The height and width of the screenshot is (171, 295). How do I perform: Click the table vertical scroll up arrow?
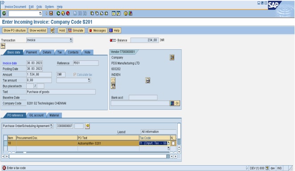(x=179, y=147)
